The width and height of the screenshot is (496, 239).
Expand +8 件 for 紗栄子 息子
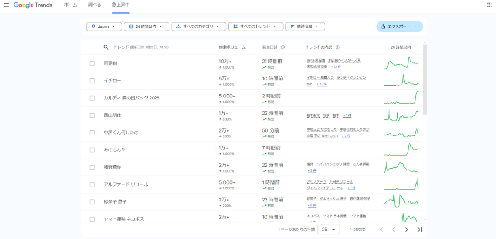click(x=312, y=205)
